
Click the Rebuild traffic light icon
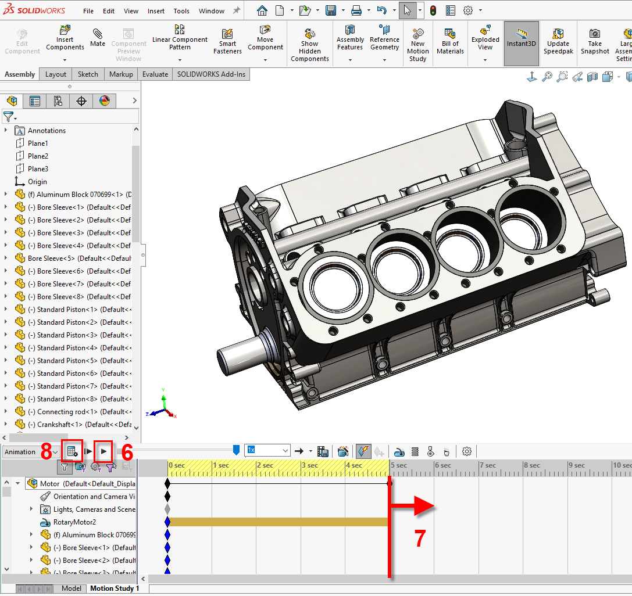pyautogui.click(x=433, y=10)
